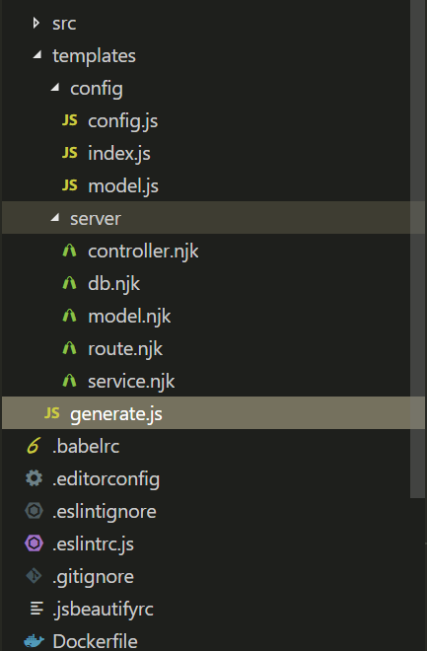This screenshot has width=427, height=651.
Task: Click the Docker whale icon beside Dockerfile
Action: [35, 641]
